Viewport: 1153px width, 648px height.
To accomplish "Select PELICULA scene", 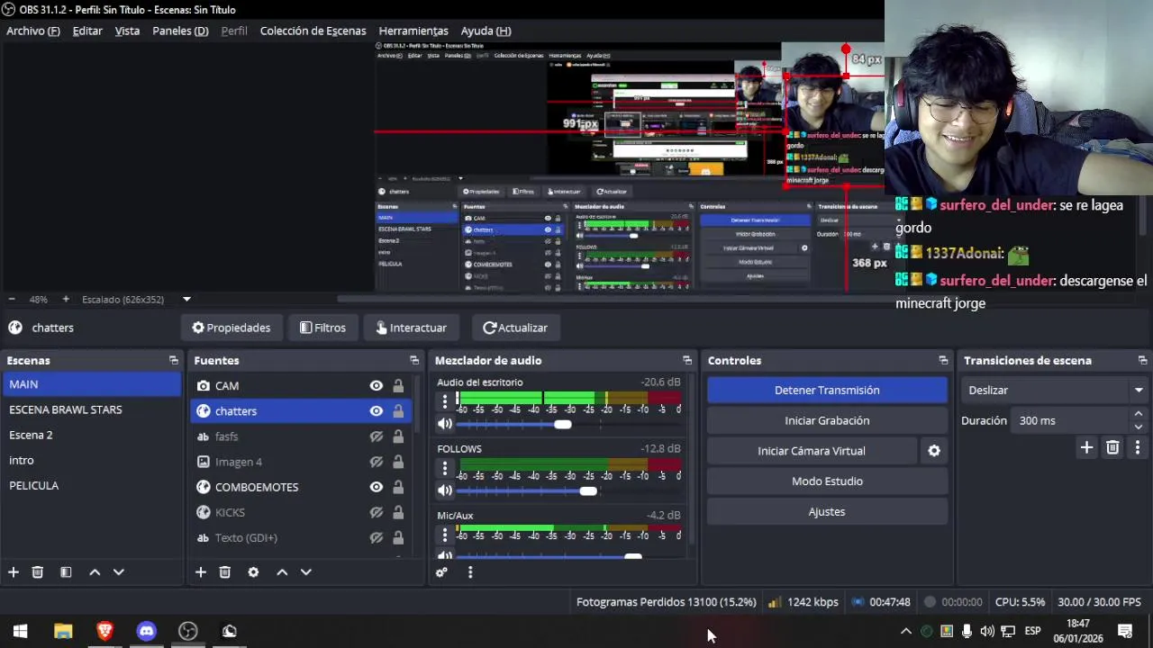I will [x=91, y=485].
